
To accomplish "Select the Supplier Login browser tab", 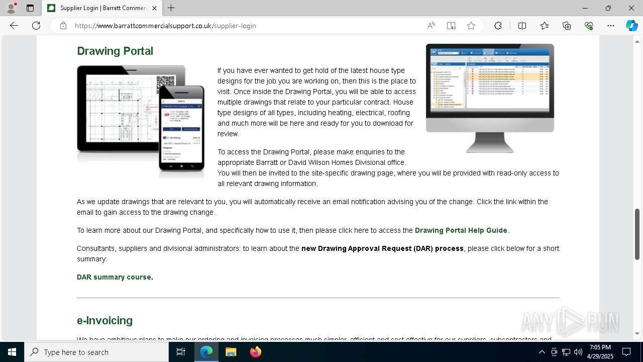I will pos(102,8).
